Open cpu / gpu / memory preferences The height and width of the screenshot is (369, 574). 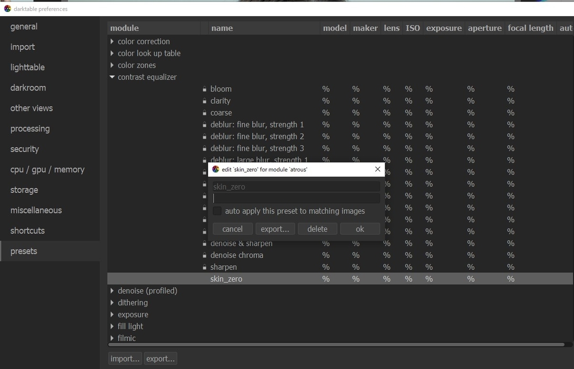tap(50, 169)
